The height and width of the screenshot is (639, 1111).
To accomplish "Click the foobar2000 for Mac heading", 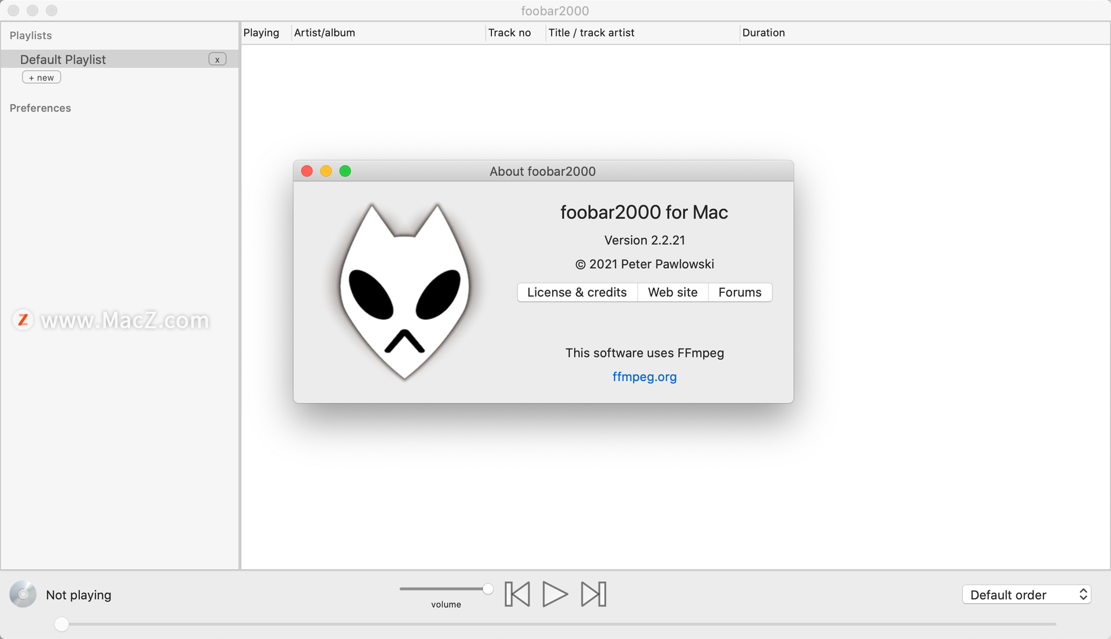I will (644, 212).
